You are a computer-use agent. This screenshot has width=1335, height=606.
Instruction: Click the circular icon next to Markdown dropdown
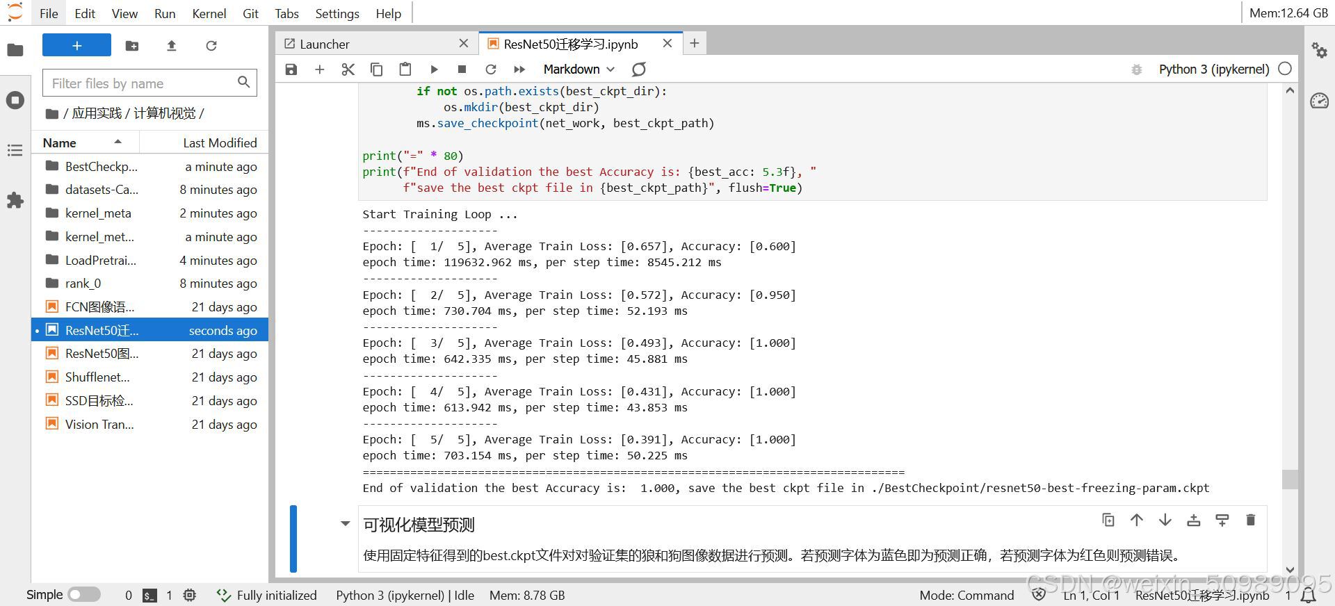[x=639, y=69]
